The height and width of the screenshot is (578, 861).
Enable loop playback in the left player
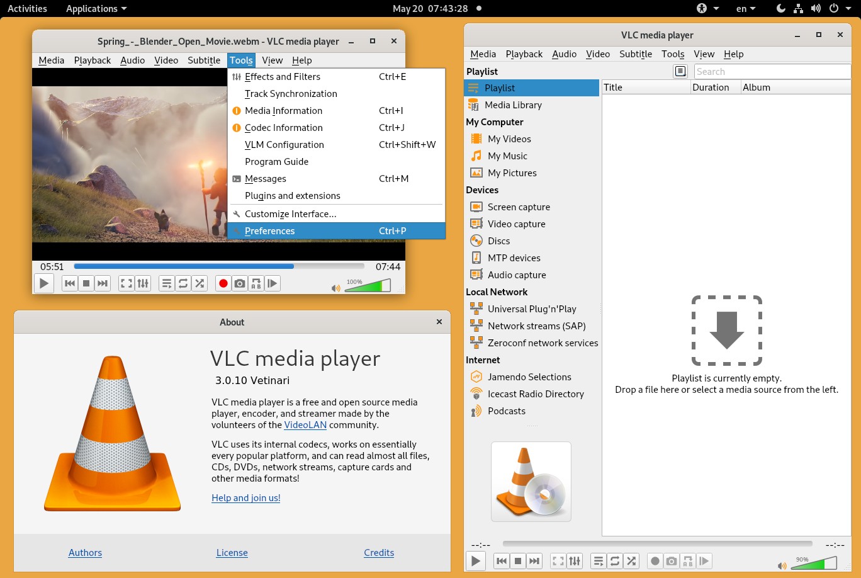tap(183, 283)
